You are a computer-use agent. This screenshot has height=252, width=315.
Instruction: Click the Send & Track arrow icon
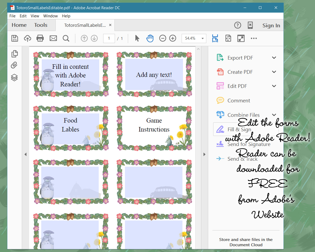click(220, 159)
